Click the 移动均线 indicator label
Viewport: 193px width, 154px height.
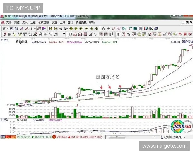tap(22, 42)
